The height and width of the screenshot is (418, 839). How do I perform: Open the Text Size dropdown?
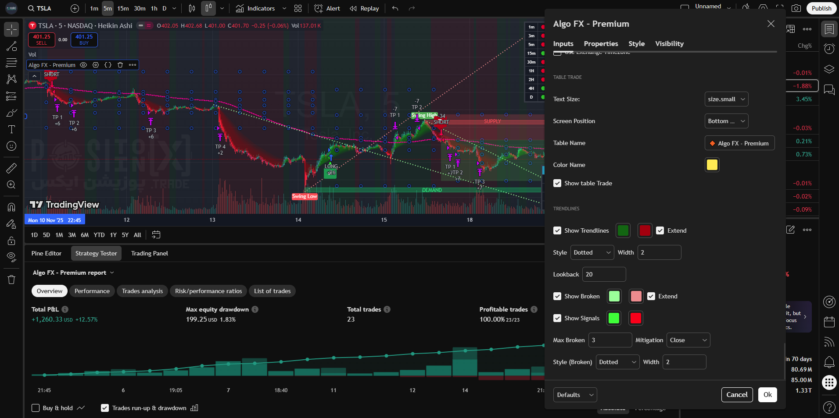click(x=726, y=99)
